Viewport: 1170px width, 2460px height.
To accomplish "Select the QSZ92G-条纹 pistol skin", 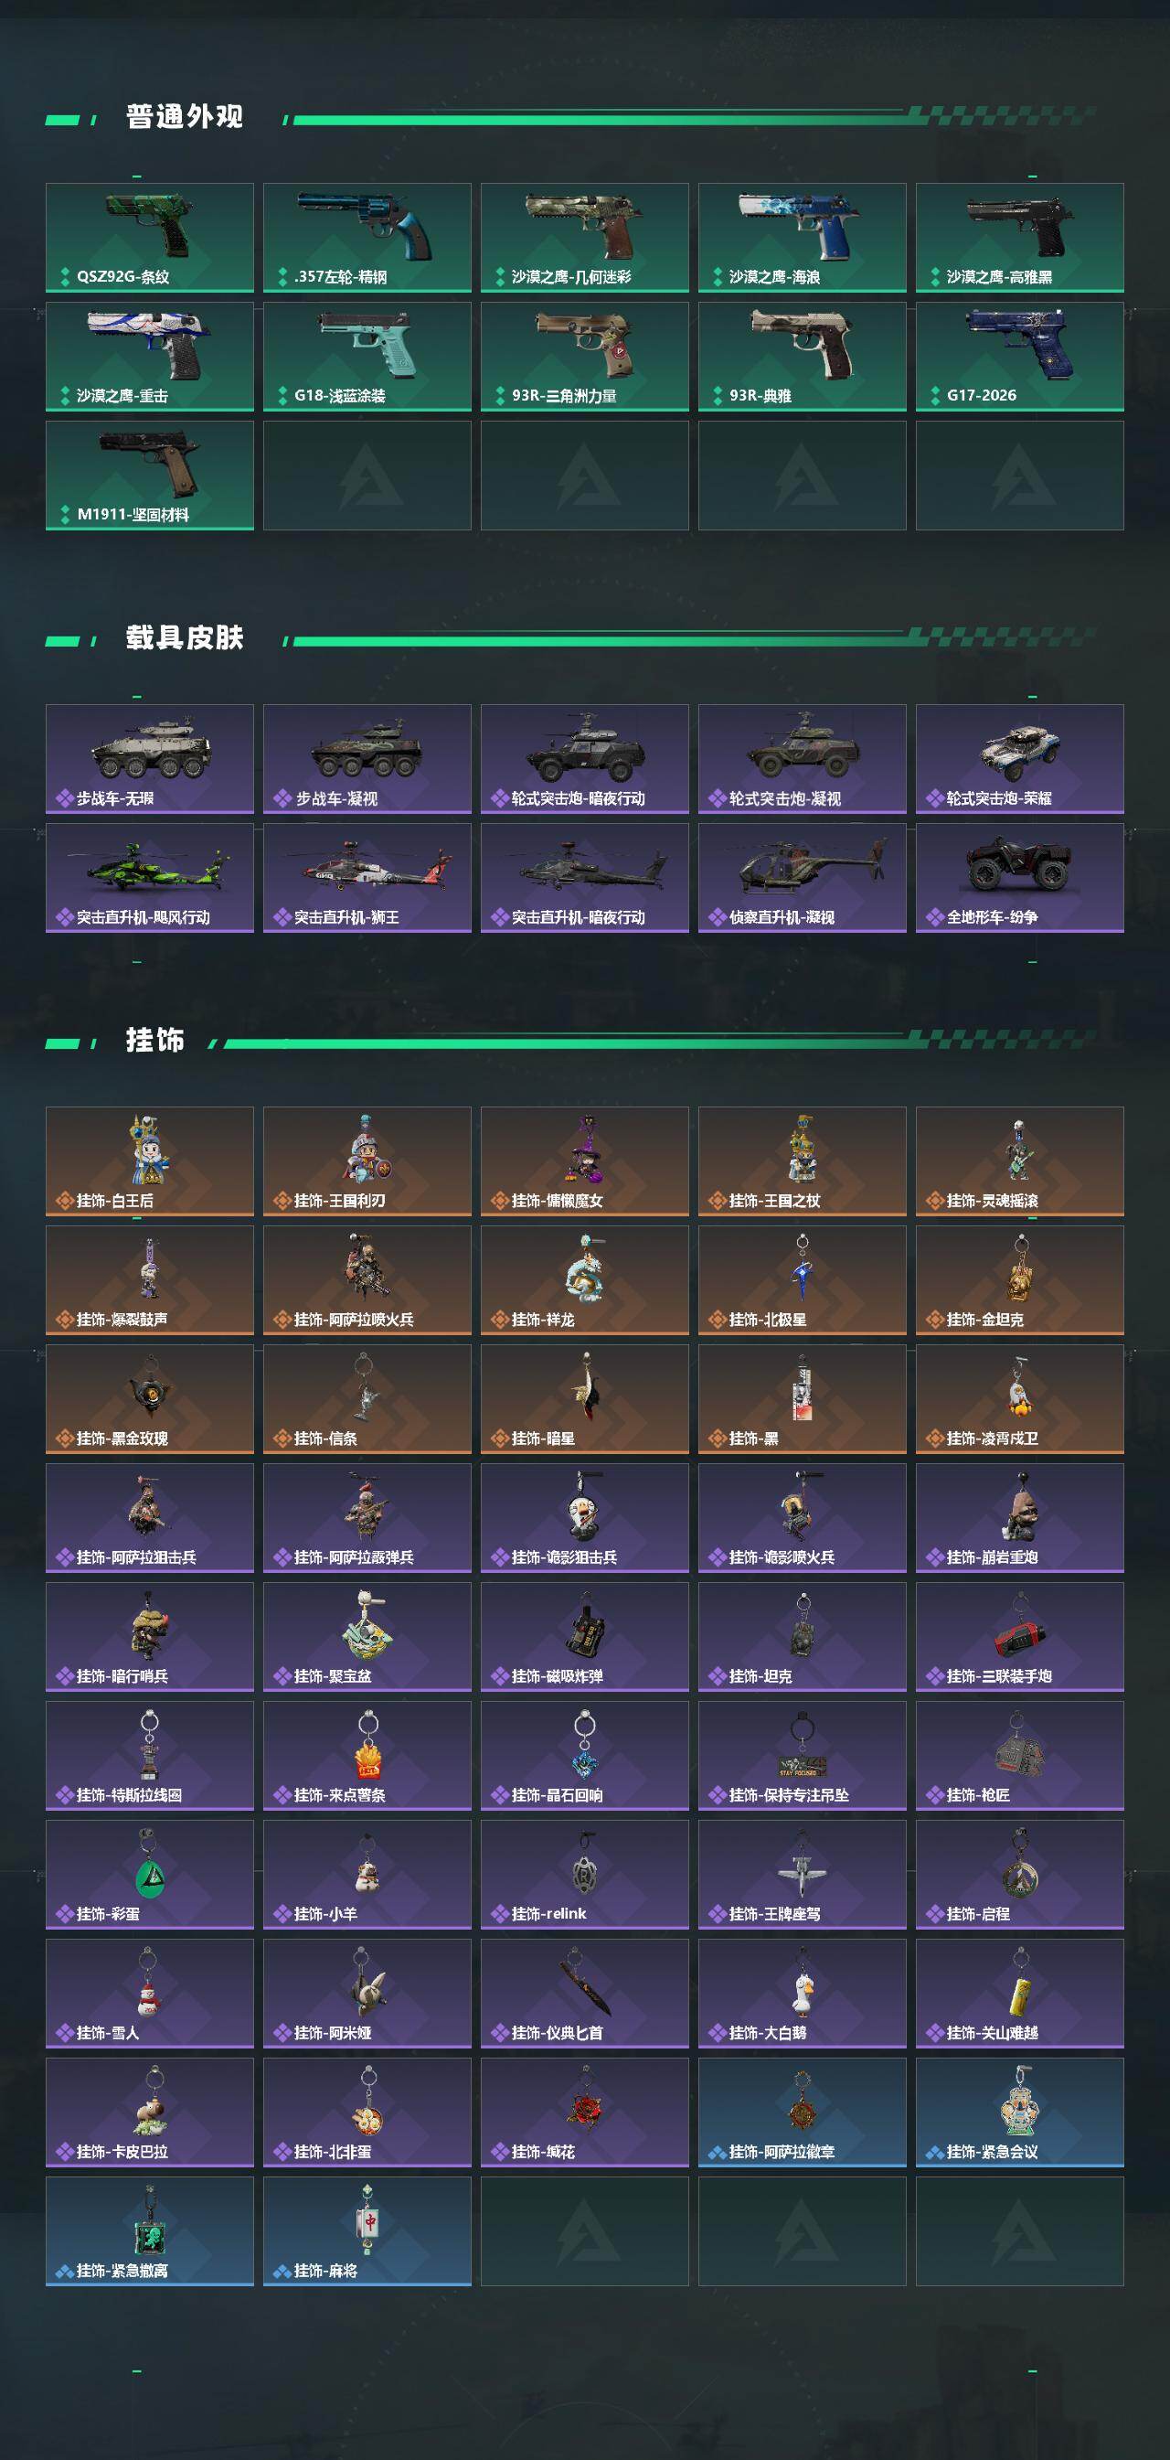I will [150, 238].
